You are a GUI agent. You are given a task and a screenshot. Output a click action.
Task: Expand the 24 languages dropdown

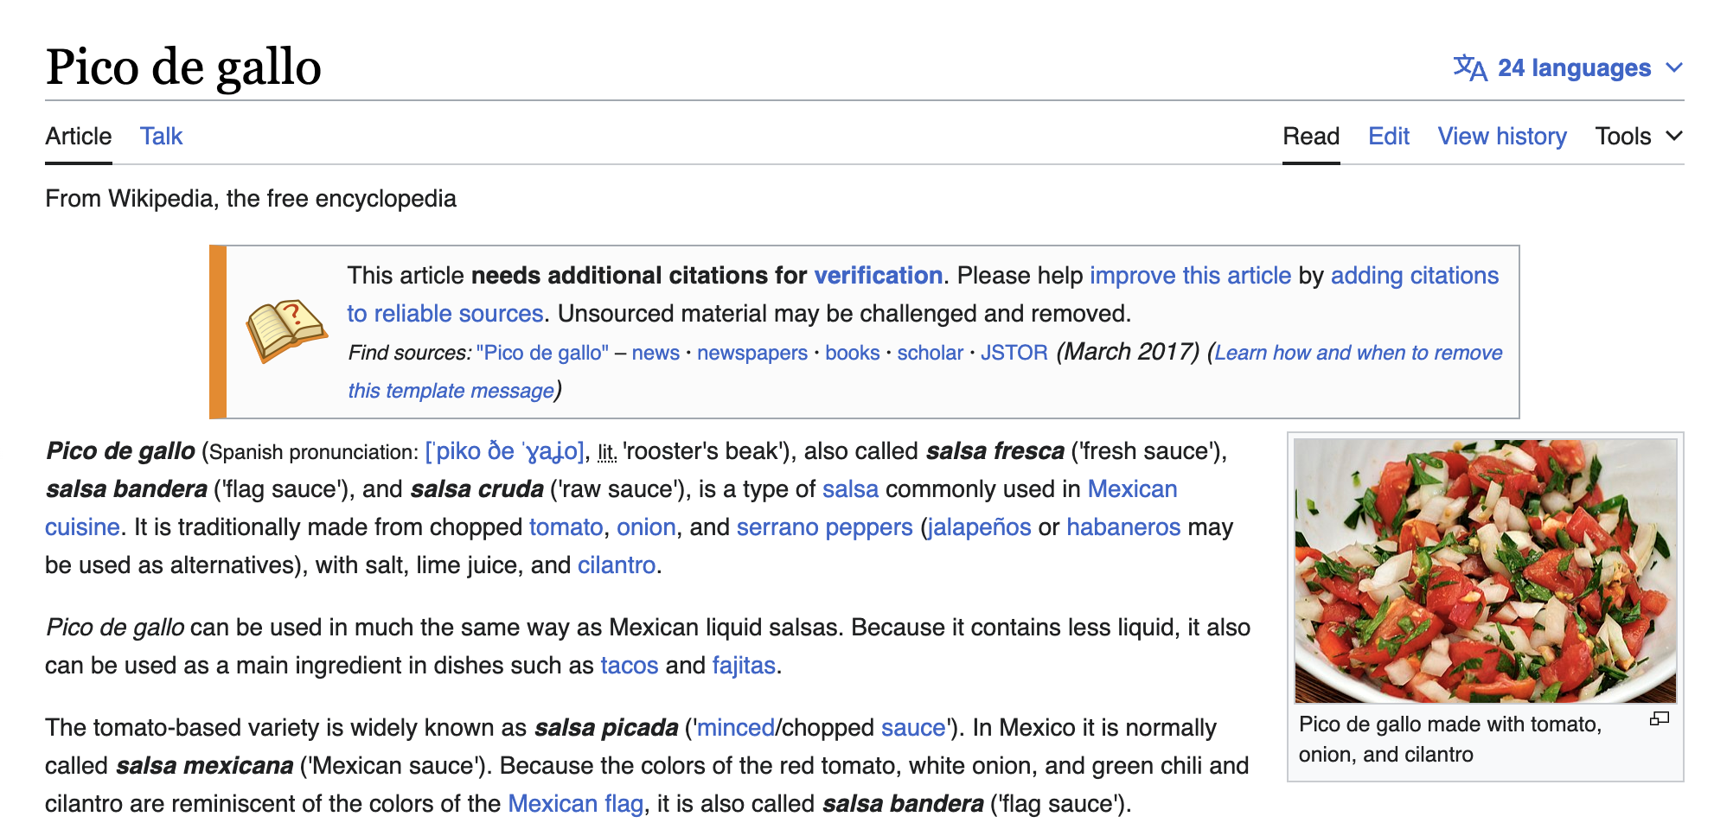pyautogui.click(x=1573, y=67)
